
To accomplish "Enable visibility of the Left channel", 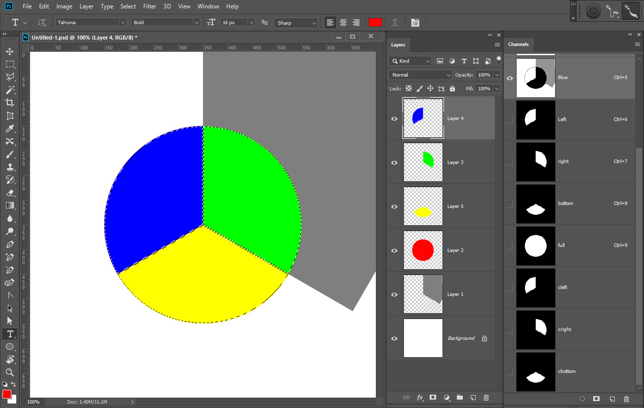I will tap(509, 120).
